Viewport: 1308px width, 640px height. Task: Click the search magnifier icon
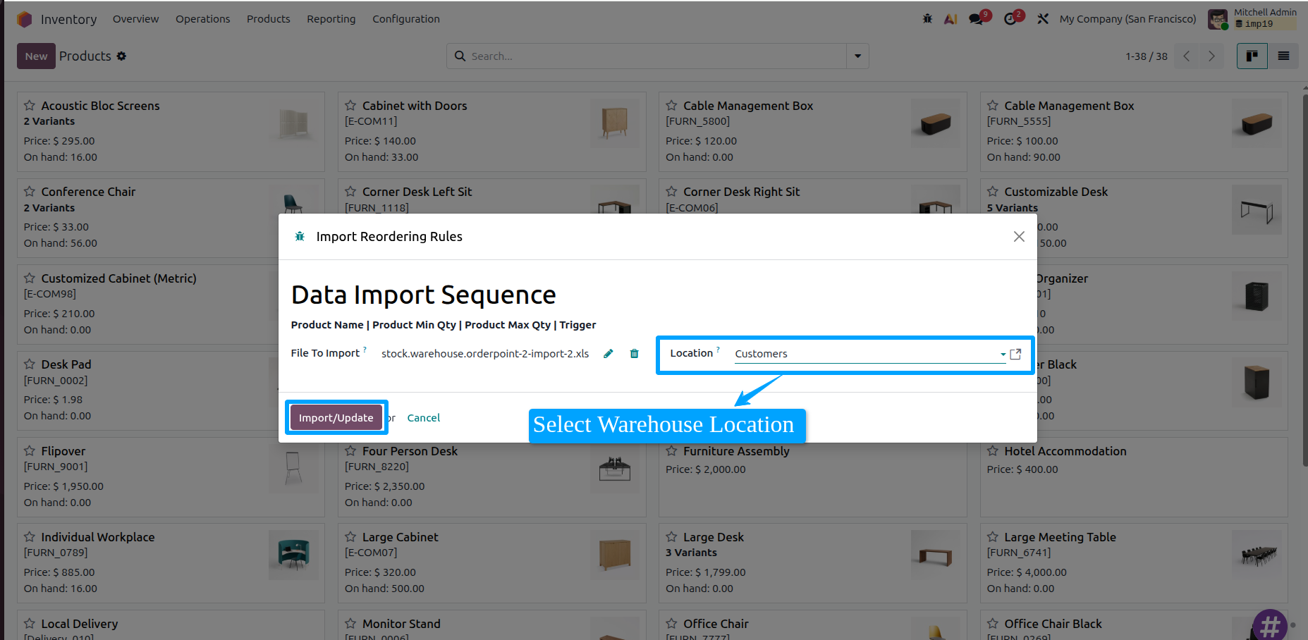pyautogui.click(x=460, y=56)
